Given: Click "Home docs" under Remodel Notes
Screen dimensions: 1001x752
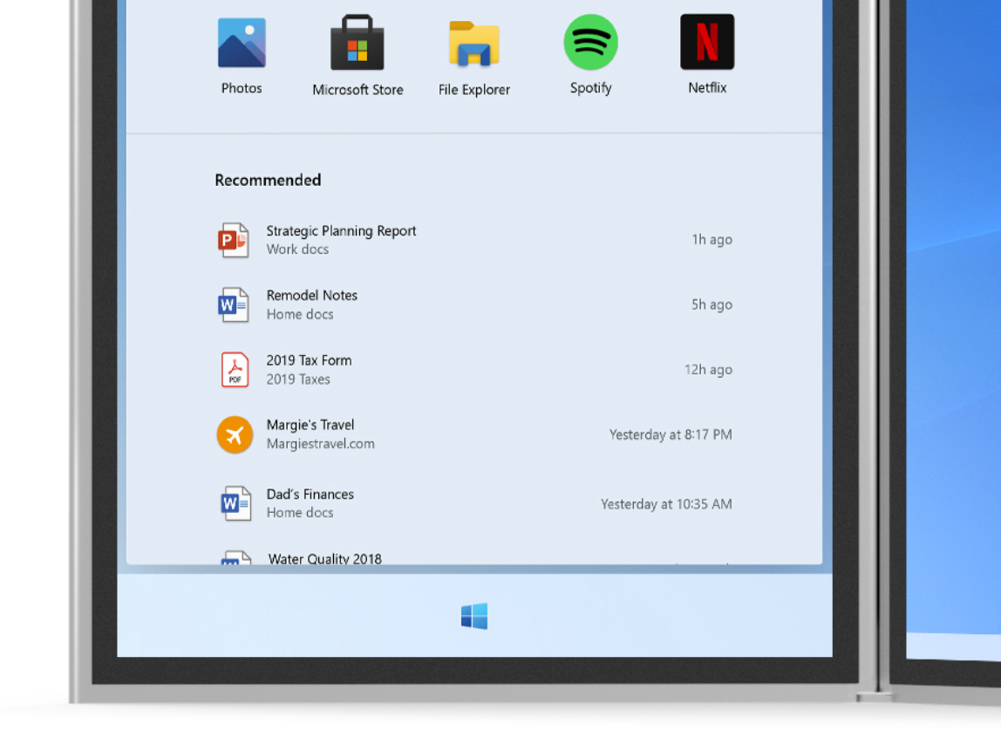Looking at the screenshot, I should [300, 314].
